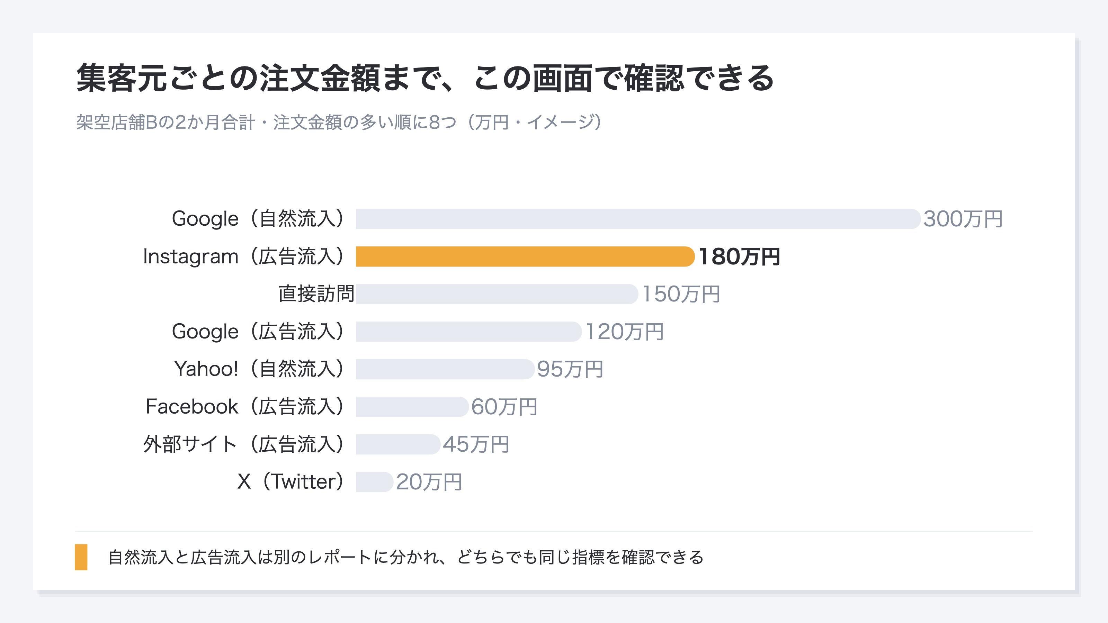This screenshot has width=1108, height=623.
Task: Select the Google（自然流入）300万円 bar
Action: point(638,219)
